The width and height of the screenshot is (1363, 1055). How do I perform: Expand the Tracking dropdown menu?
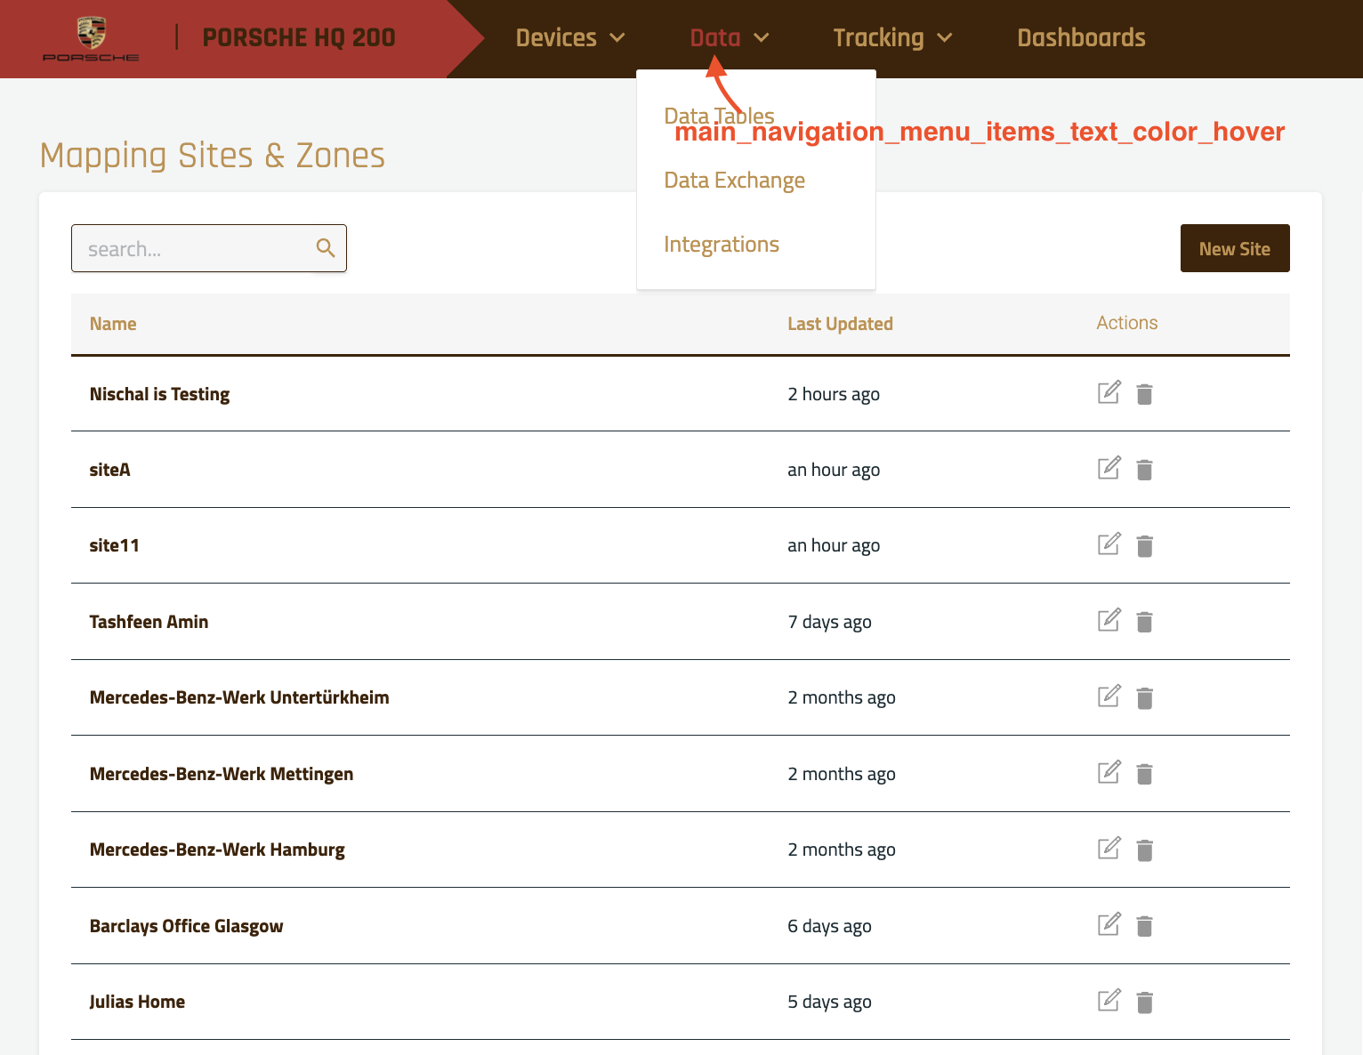point(892,38)
